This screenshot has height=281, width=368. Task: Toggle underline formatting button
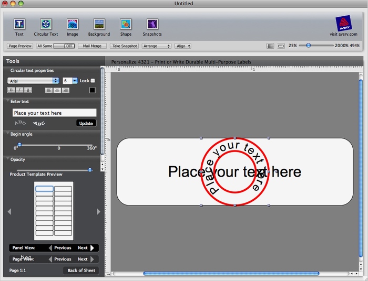click(28, 90)
